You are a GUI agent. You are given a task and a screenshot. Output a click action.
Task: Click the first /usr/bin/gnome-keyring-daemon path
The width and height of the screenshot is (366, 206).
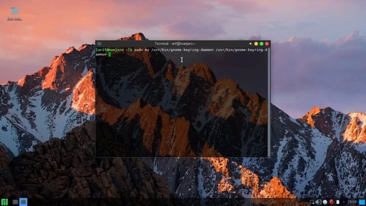[x=182, y=50]
